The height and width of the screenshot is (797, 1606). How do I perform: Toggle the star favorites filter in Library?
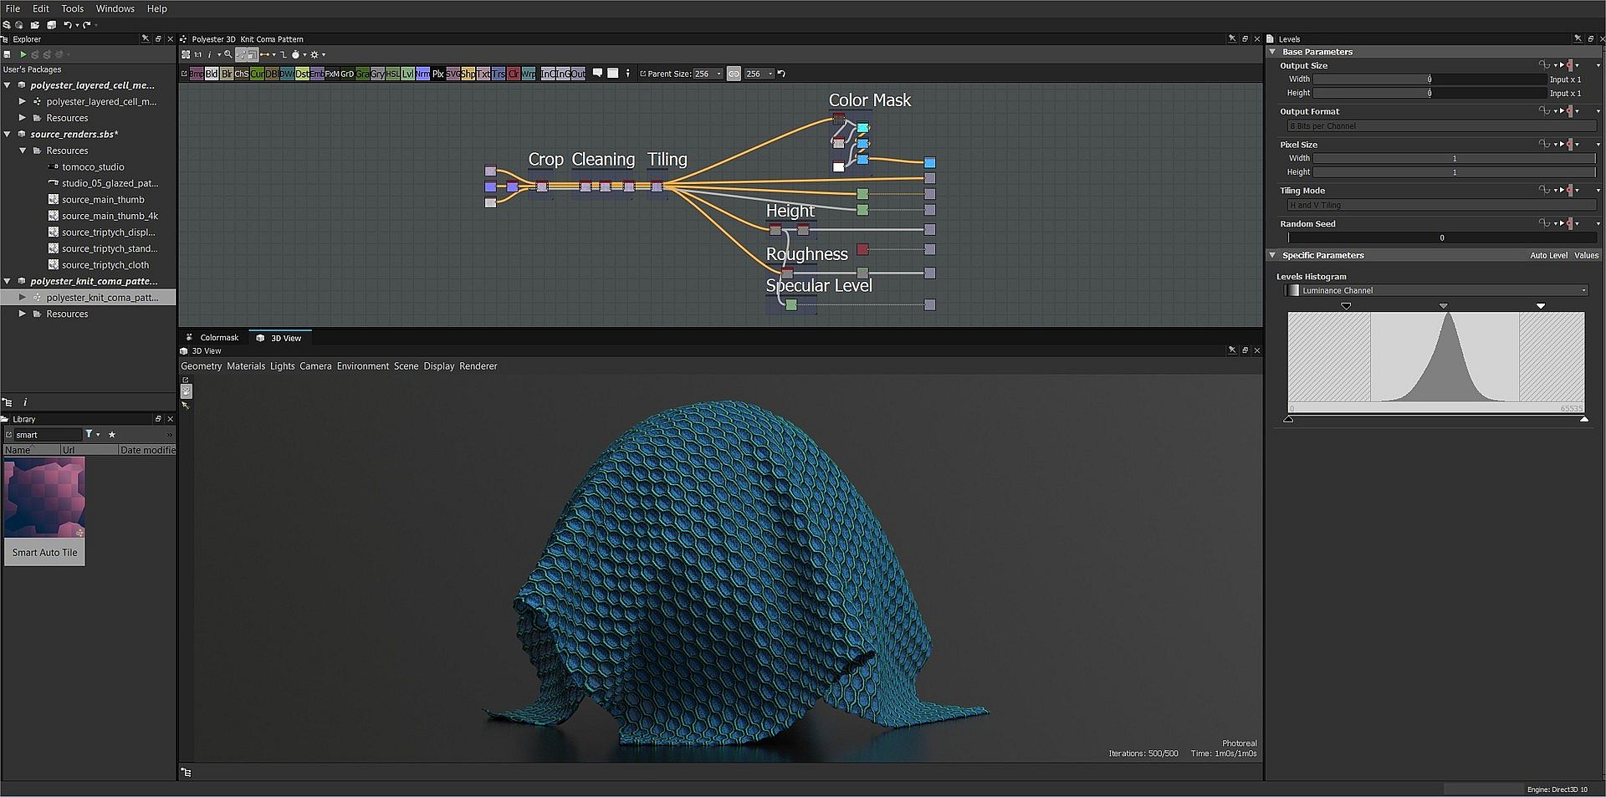[x=112, y=435]
